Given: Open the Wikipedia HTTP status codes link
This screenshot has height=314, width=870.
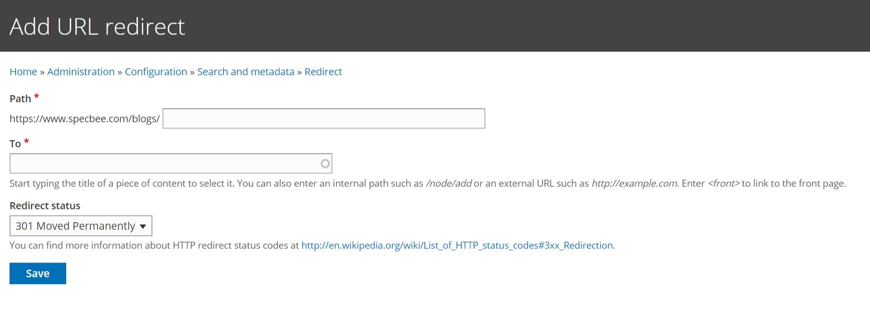Looking at the screenshot, I should pos(457,245).
